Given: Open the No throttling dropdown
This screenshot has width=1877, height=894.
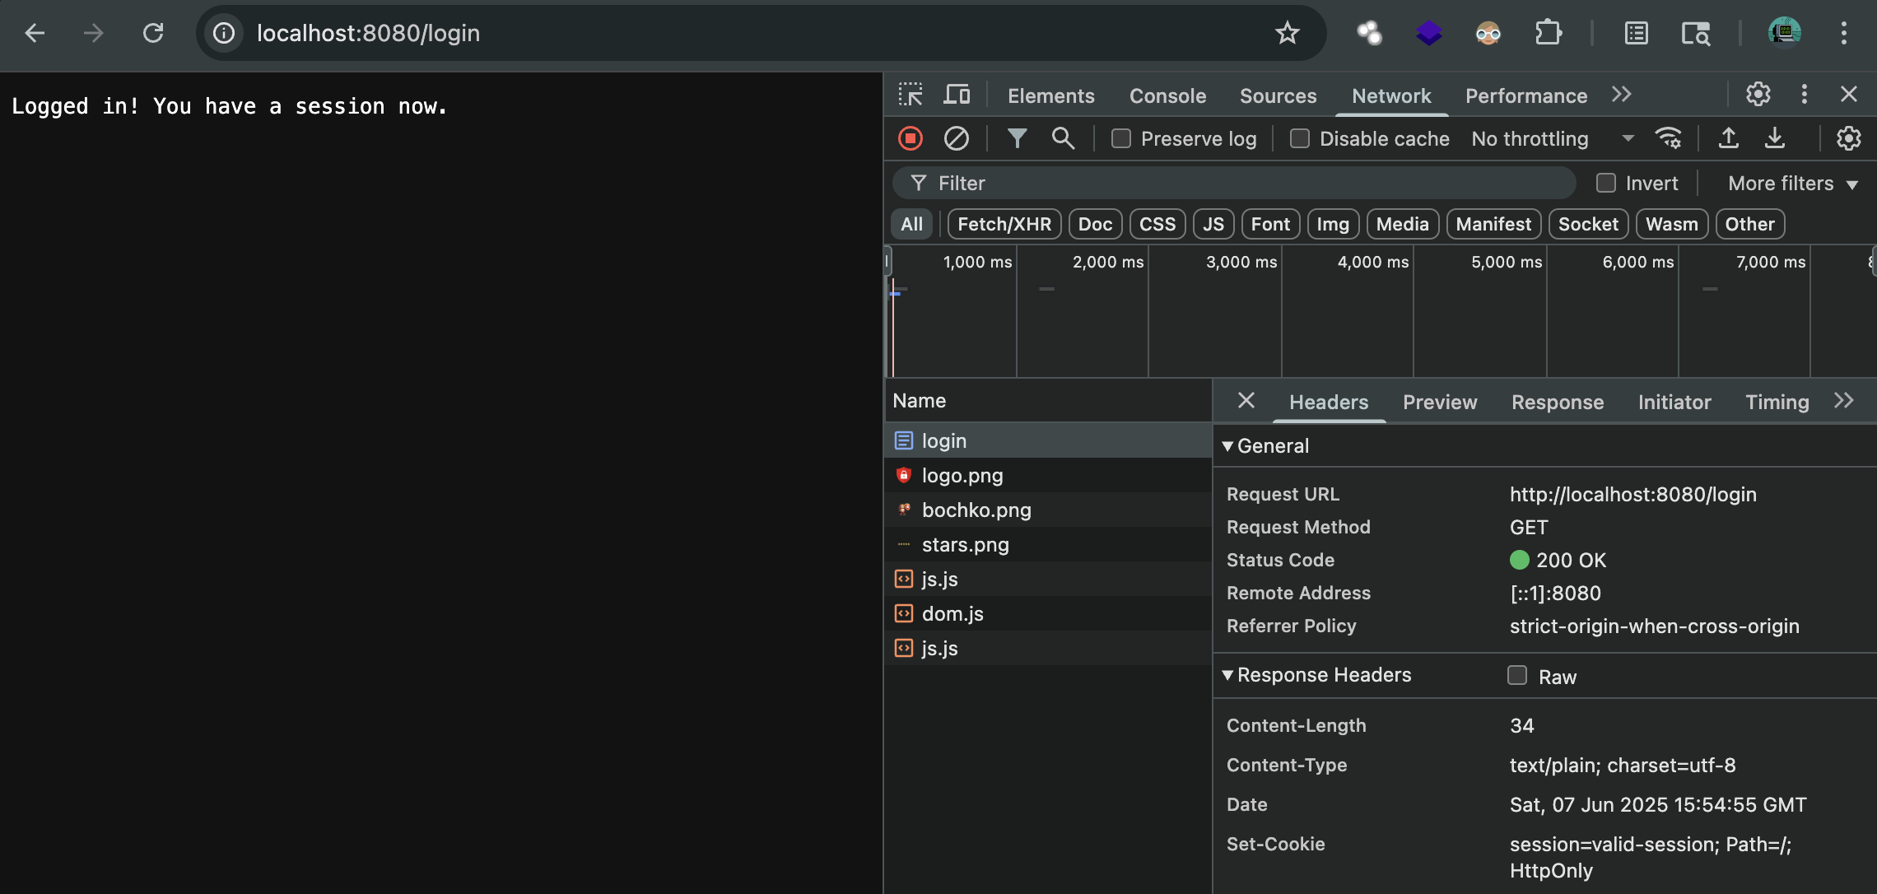Looking at the screenshot, I should [x=1552, y=138].
